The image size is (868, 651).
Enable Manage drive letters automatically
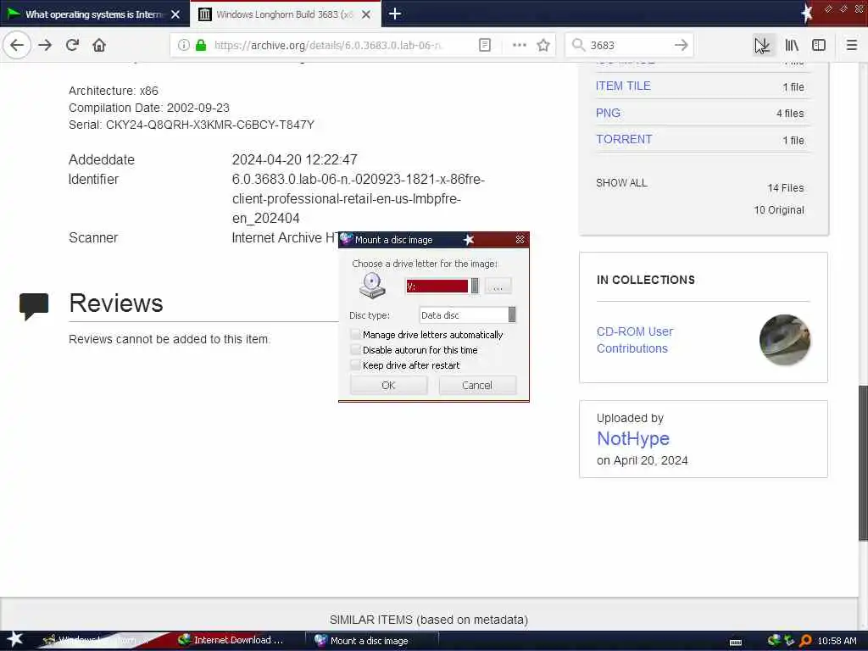(x=355, y=334)
